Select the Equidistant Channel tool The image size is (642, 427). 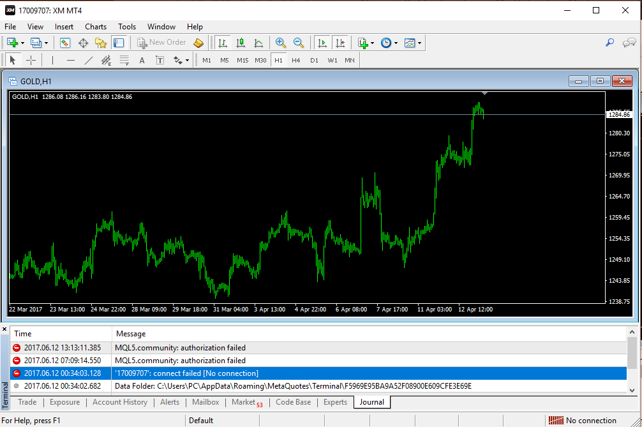coord(107,60)
